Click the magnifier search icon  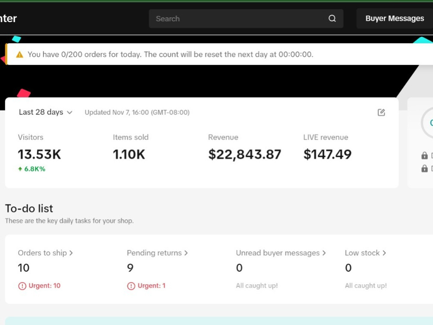click(332, 19)
